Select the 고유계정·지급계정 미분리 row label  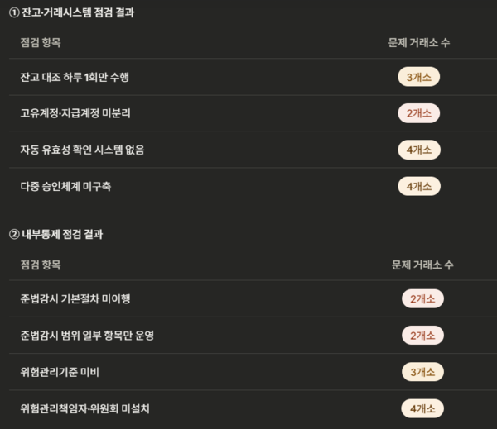[75, 113]
